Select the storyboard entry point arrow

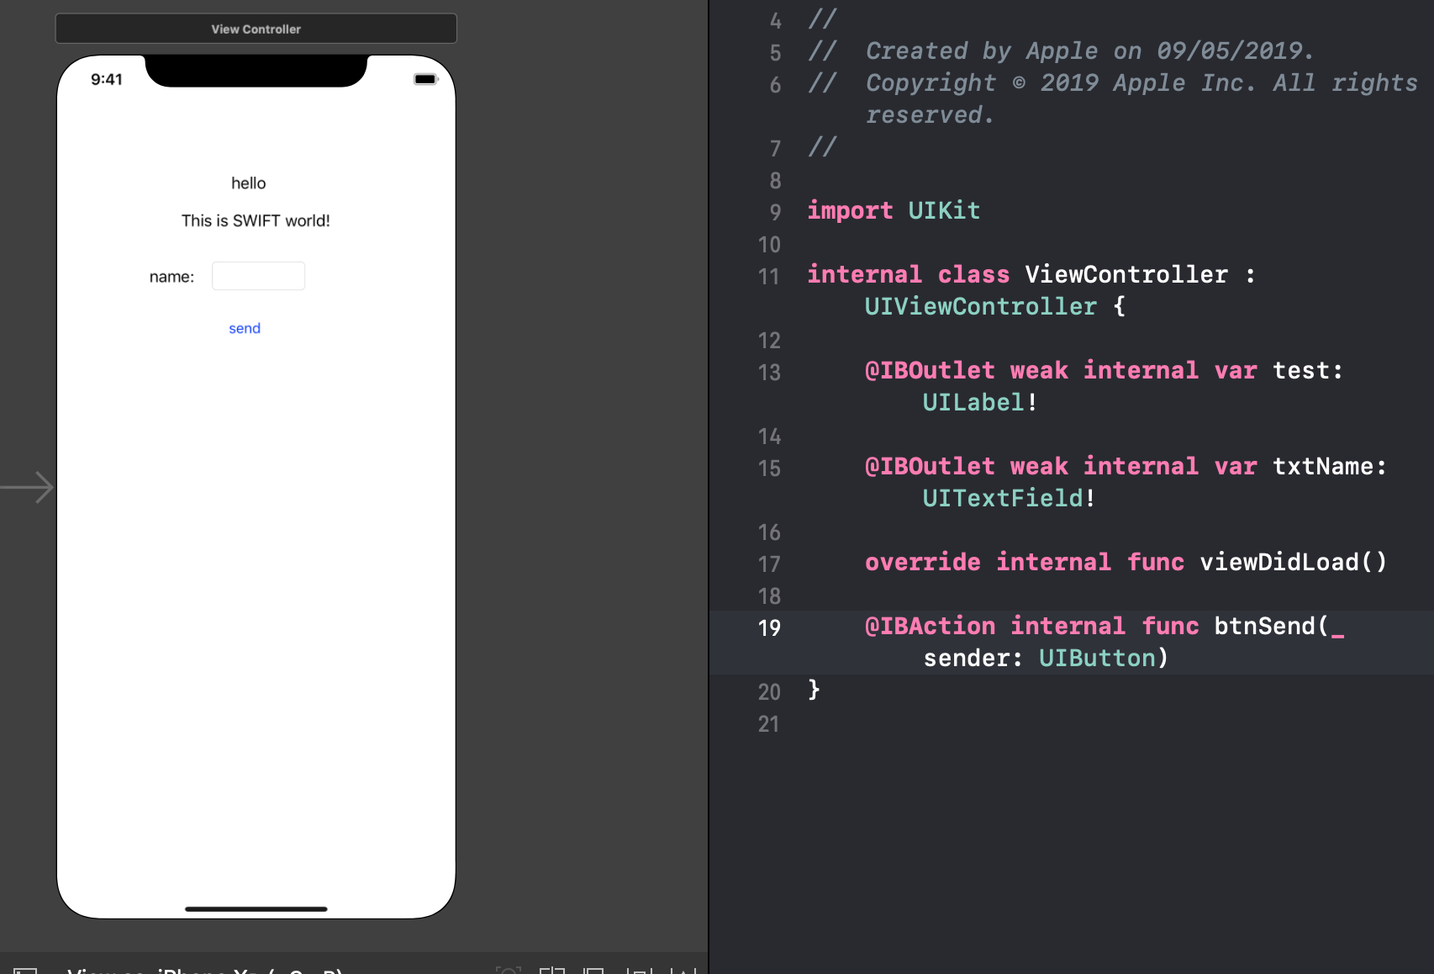27,487
